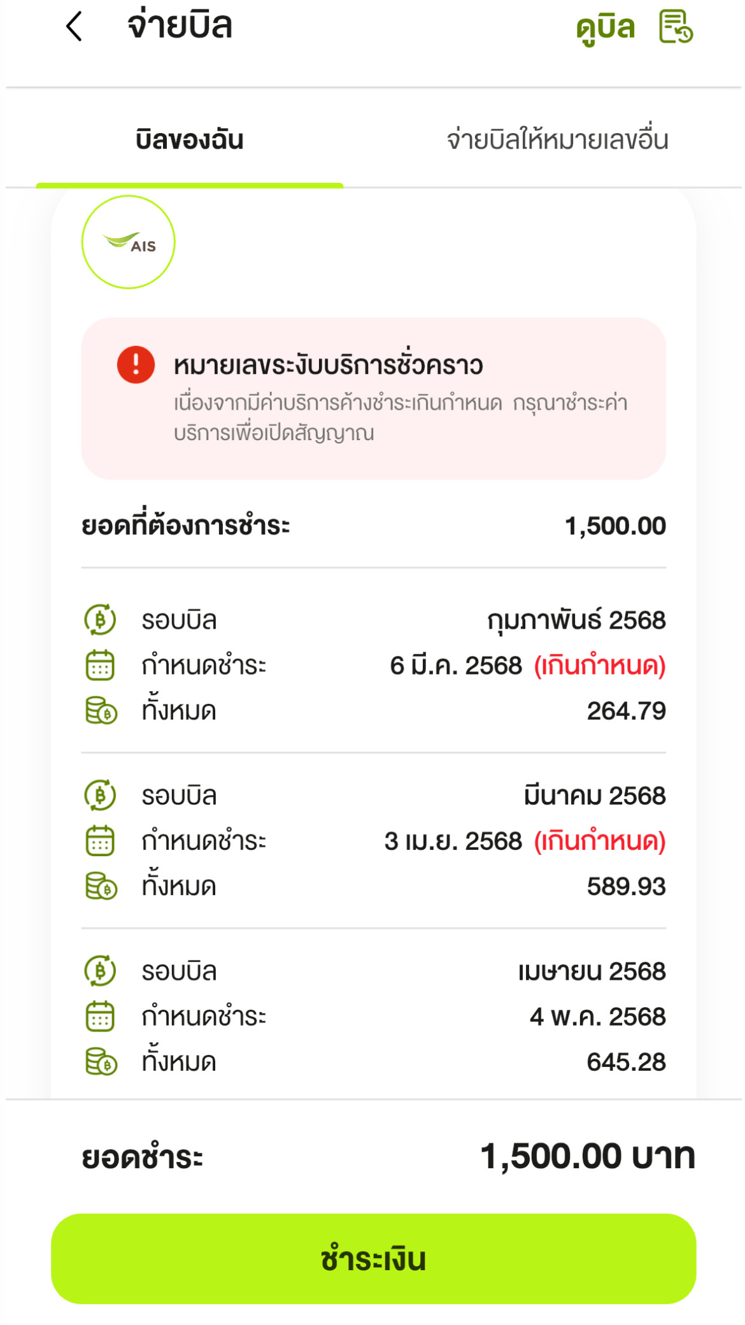Click the calendar icon for 4 พ.ค. 2568
745x1325 pixels.
100,1016
